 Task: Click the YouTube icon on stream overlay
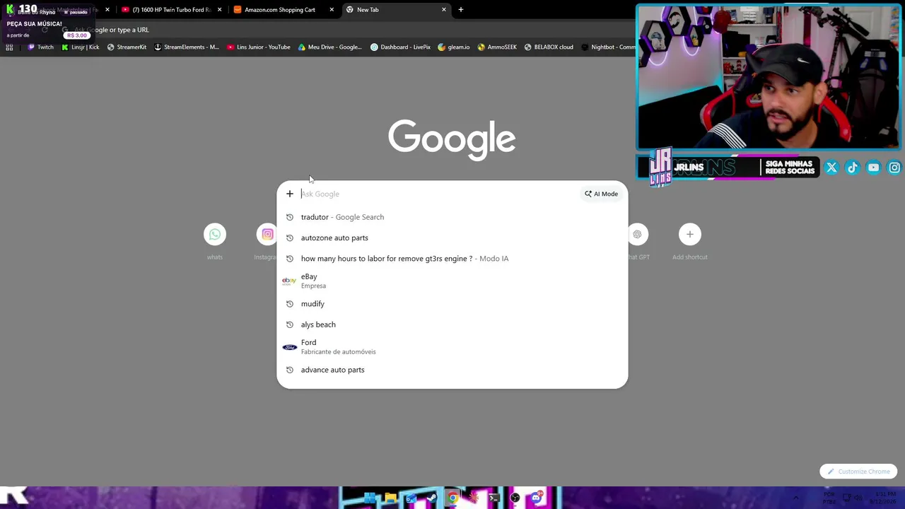(x=873, y=168)
